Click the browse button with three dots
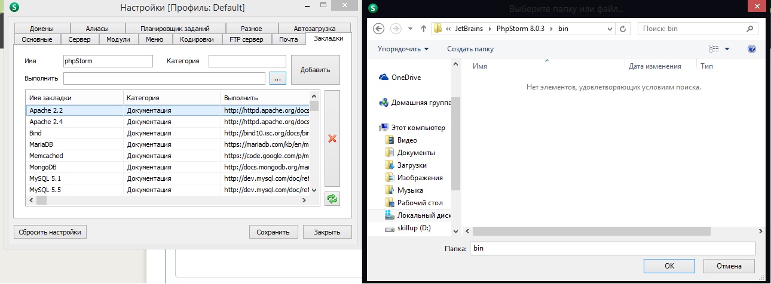Image resolution: width=771 pixels, height=284 pixels. click(278, 78)
